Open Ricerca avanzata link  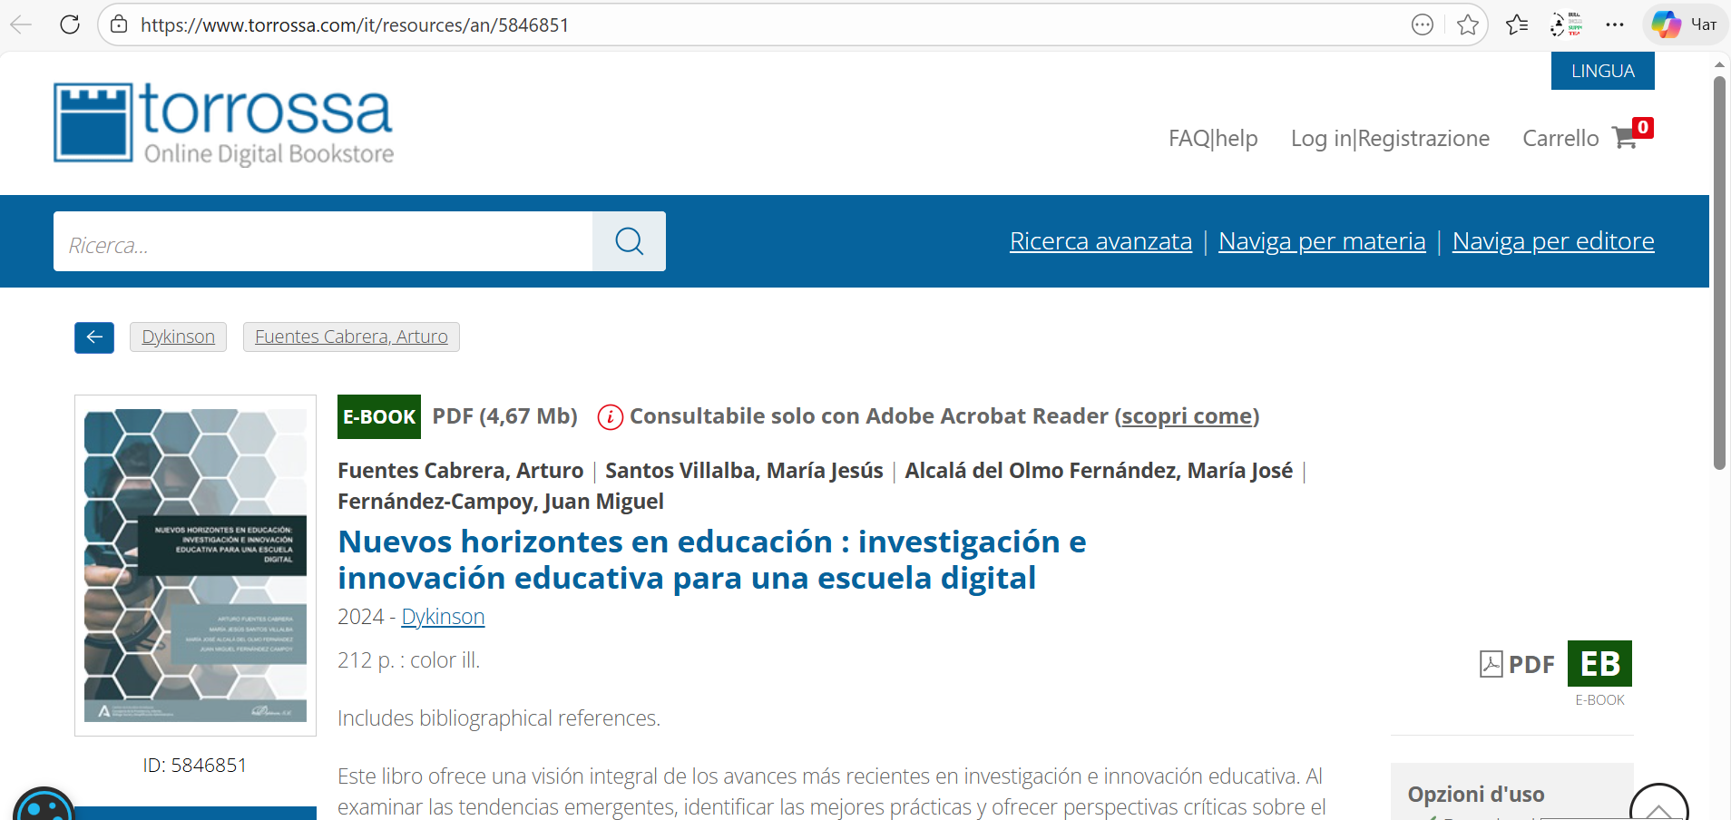pyautogui.click(x=1100, y=241)
